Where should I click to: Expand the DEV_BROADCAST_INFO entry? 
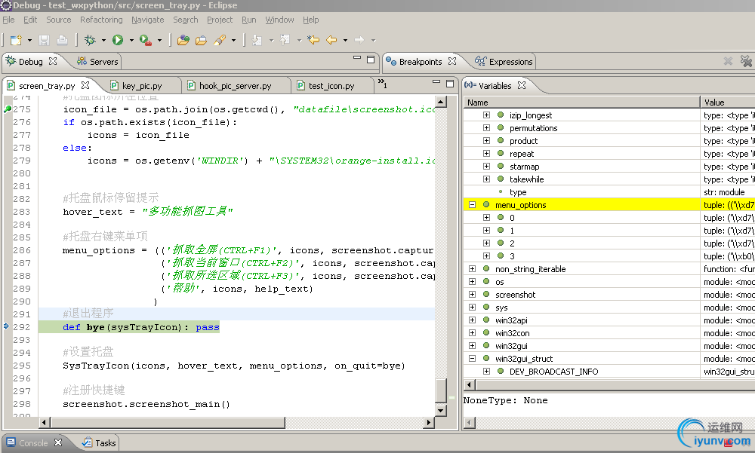tap(486, 372)
